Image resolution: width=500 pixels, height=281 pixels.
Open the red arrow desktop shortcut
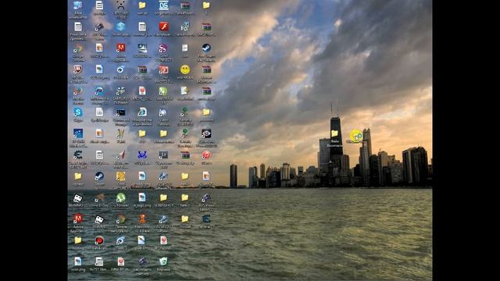pos(120,155)
